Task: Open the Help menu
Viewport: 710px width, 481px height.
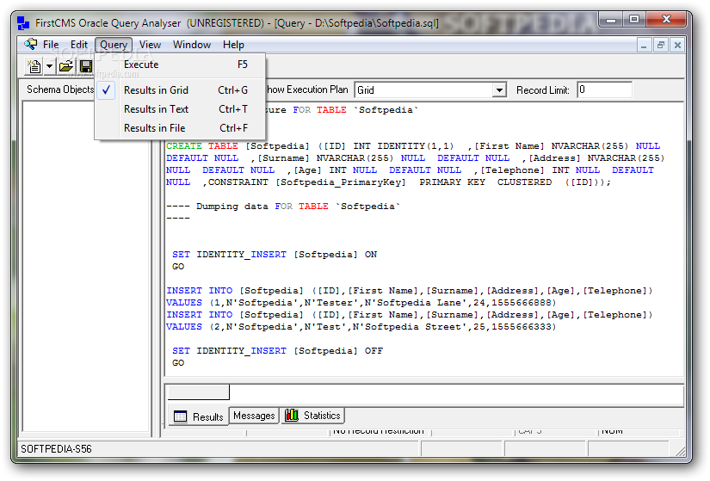Action: (x=233, y=45)
